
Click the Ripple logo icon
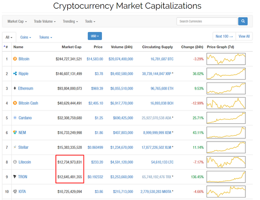coord(15,73)
